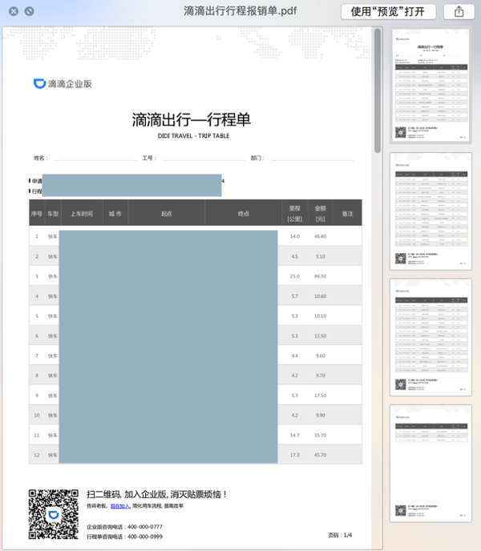Click the amount 10.60 in row 4
481x551 pixels.
(320, 296)
